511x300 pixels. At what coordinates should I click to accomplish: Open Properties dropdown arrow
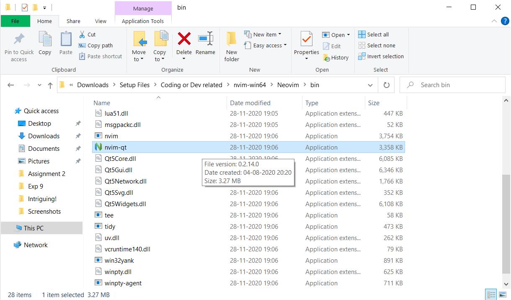307,59
